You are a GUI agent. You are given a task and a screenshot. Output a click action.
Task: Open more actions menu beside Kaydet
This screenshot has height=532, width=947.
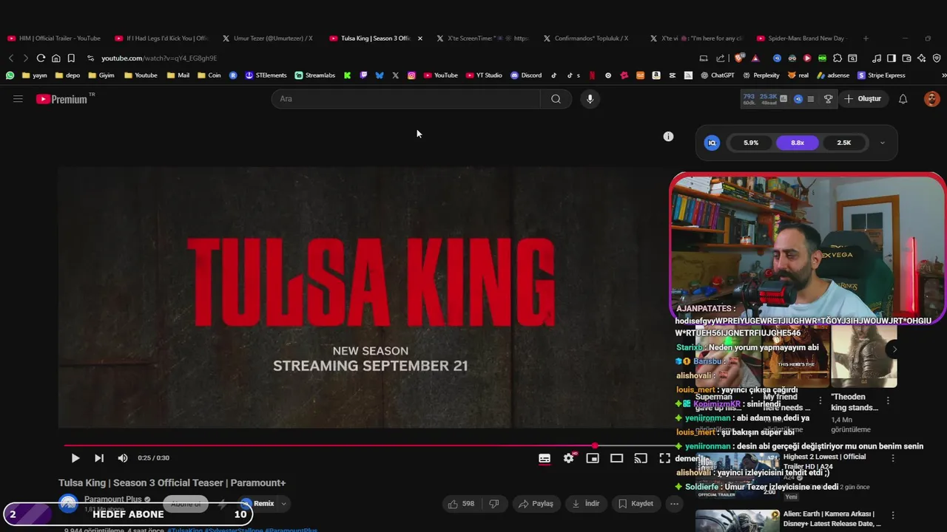pyautogui.click(x=674, y=504)
